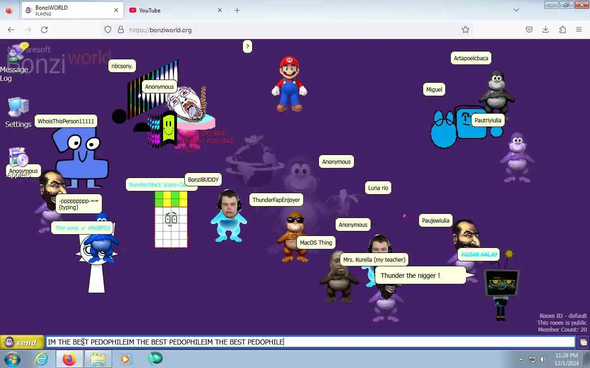This screenshot has width=590, height=368.
Task: Click the bonziworld.org address bar
Action: tap(286, 30)
